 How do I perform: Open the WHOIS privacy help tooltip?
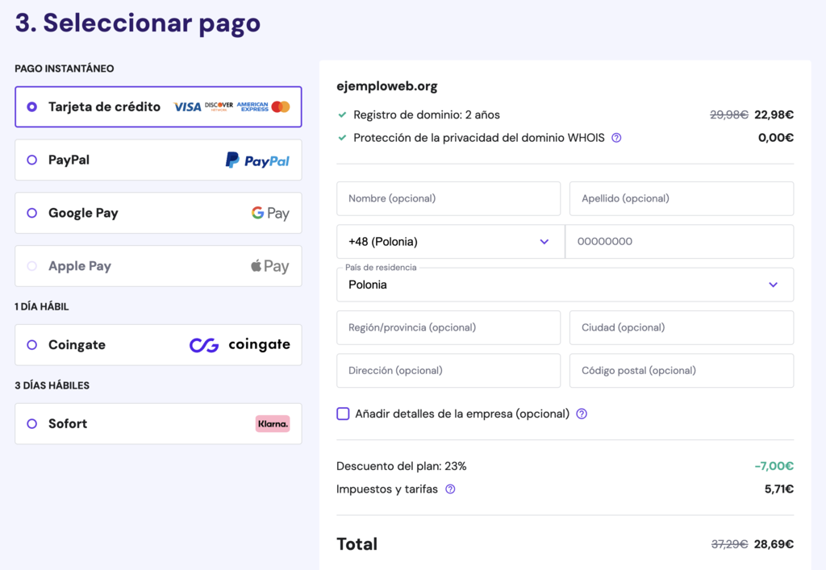pyautogui.click(x=616, y=138)
